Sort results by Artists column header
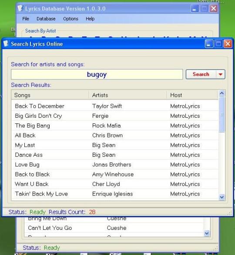Viewport: 235px width, 255px height. pos(128,95)
